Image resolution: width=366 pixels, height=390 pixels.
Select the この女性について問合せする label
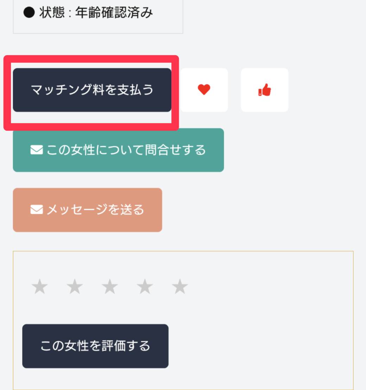click(126, 150)
